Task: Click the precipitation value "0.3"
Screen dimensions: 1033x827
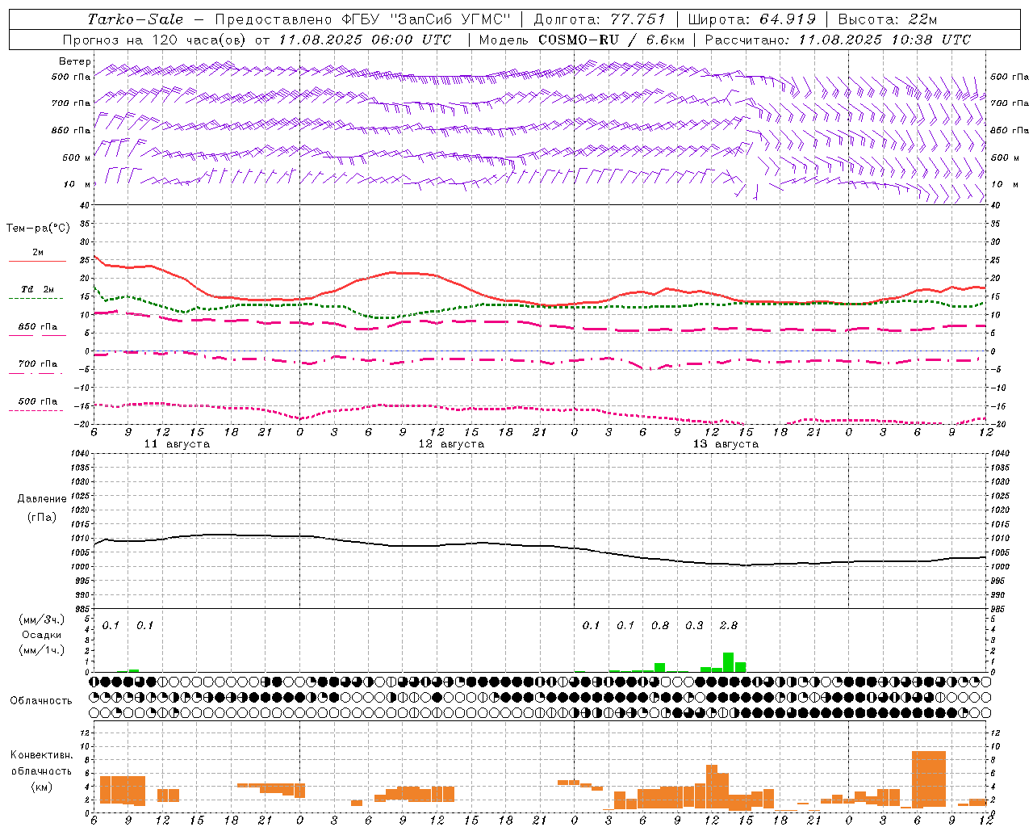Action: tap(694, 625)
